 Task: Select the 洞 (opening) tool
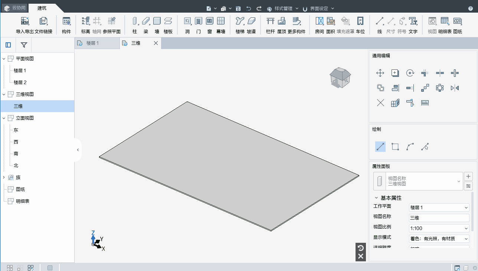[187, 25]
